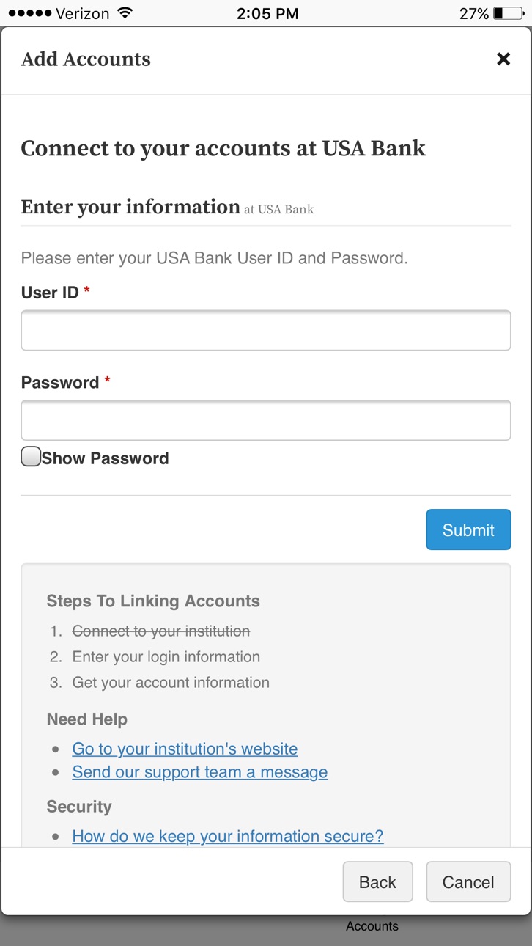Open 'How do we keep your information secure?' link
The width and height of the screenshot is (532, 946).
pos(228,836)
